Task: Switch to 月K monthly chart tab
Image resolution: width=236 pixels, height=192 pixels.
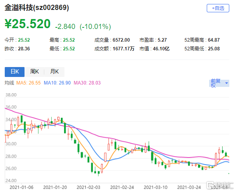Action: pos(54,72)
